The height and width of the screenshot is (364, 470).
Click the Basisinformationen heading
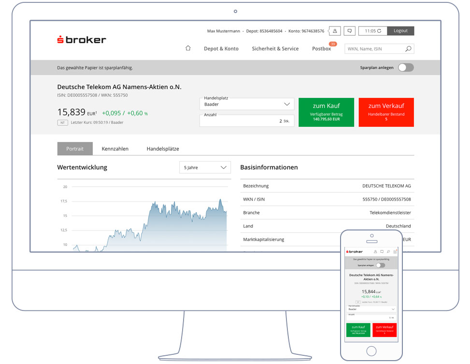(x=269, y=167)
